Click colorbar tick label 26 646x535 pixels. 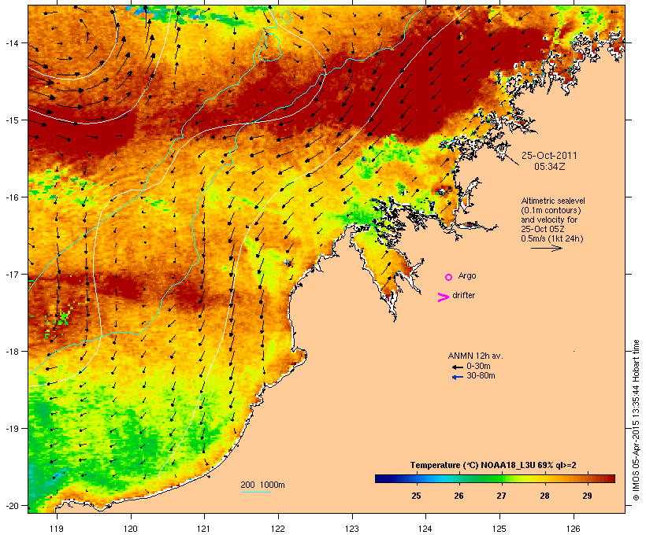click(x=459, y=496)
